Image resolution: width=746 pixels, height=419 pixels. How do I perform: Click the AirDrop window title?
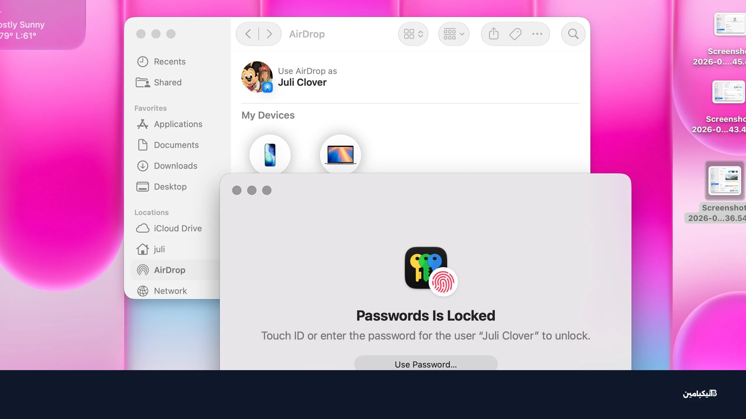pyautogui.click(x=307, y=34)
